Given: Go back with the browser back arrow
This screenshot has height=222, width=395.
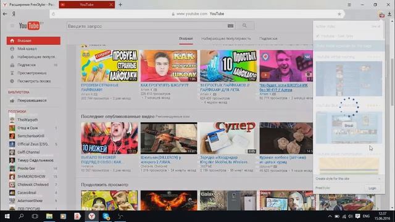Looking at the screenshot, I should click(5, 14).
